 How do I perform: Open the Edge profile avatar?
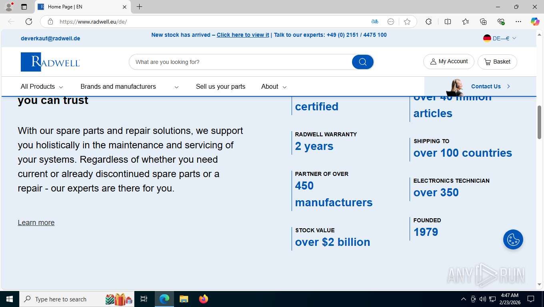pos(9,6)
